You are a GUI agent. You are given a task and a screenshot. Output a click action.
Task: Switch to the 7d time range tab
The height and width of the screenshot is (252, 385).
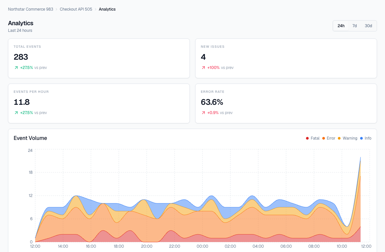[x=354, y=26]
